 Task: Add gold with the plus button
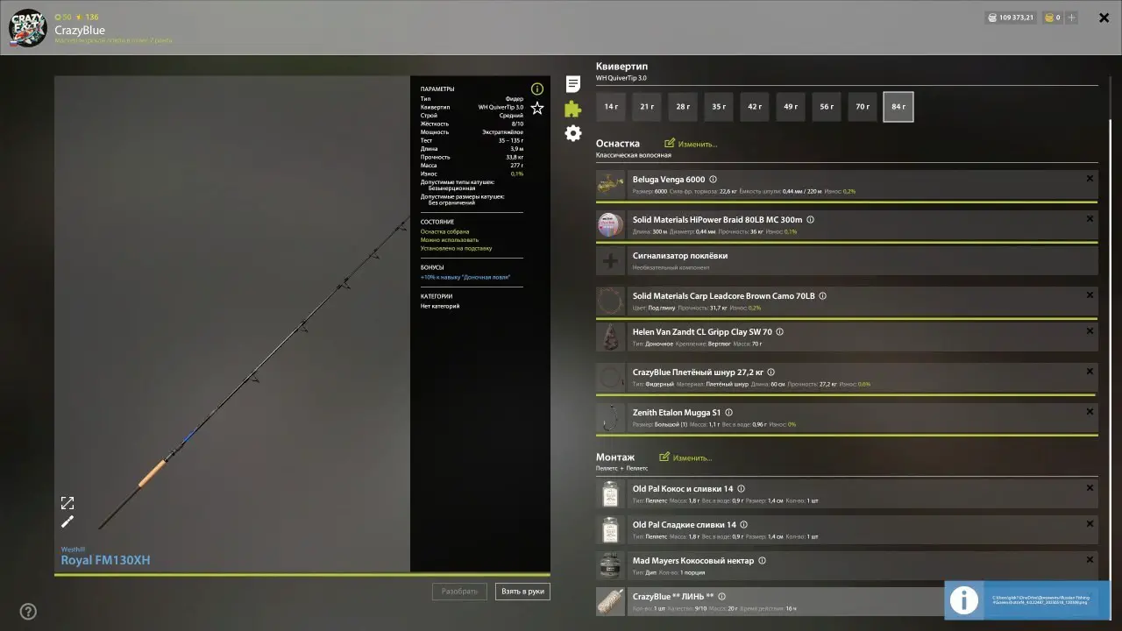pos(1071,18)
